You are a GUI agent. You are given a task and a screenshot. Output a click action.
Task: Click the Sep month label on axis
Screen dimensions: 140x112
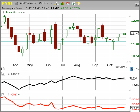(x=95, y=65)
